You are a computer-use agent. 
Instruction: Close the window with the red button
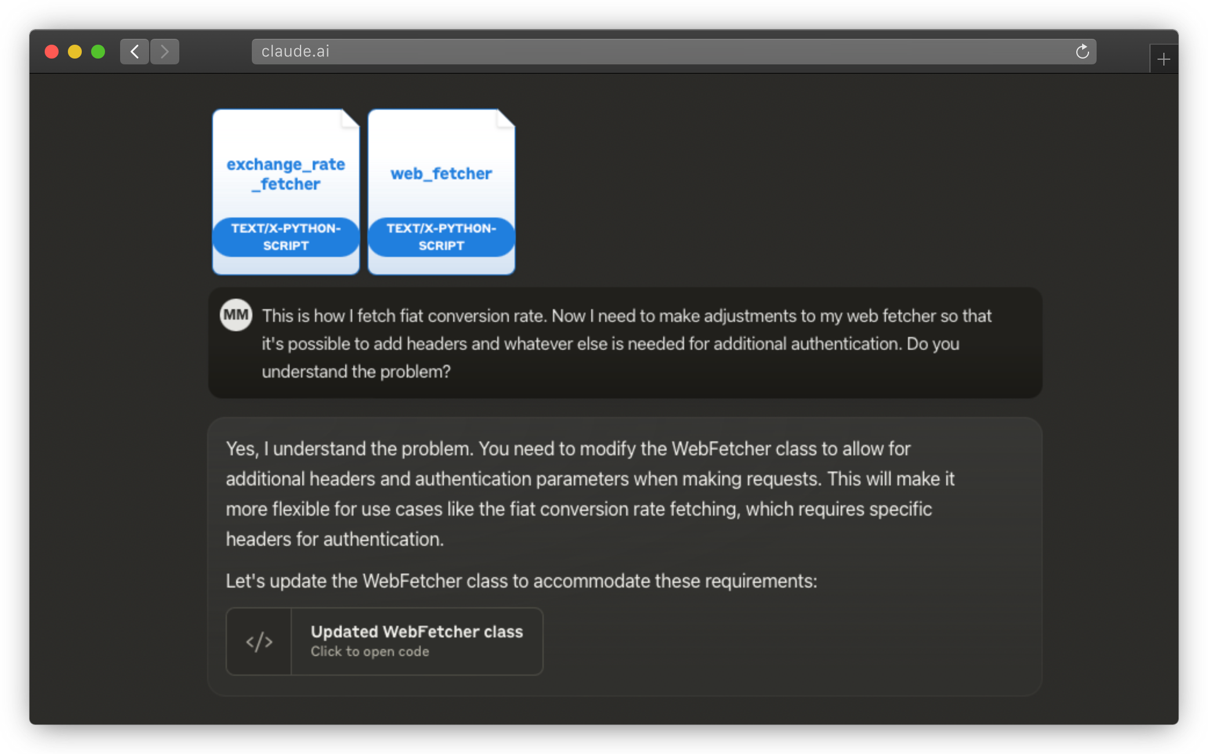coord(52,52)
